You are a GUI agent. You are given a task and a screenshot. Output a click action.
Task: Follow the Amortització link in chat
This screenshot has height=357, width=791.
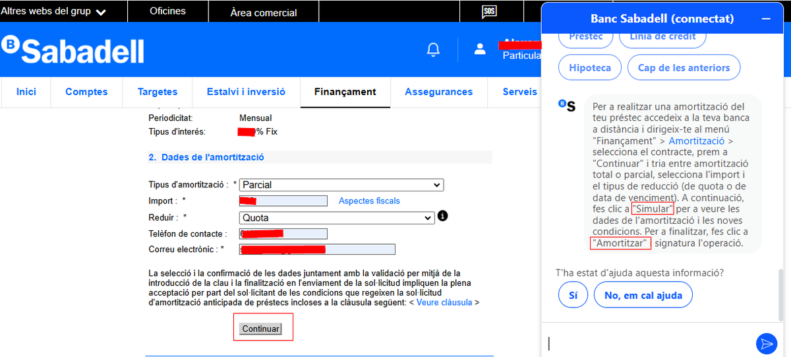[x=697, y=141]
